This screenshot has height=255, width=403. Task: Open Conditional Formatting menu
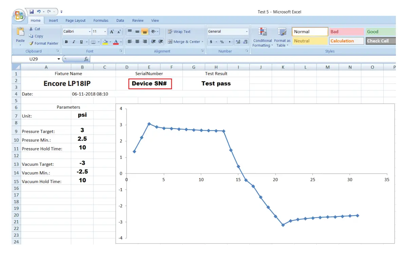coord(262,37)
